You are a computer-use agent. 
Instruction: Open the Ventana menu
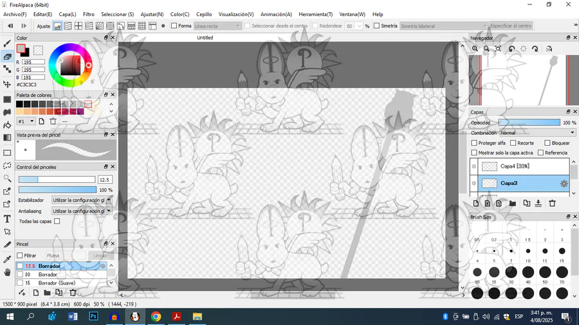tap(353, 14)
